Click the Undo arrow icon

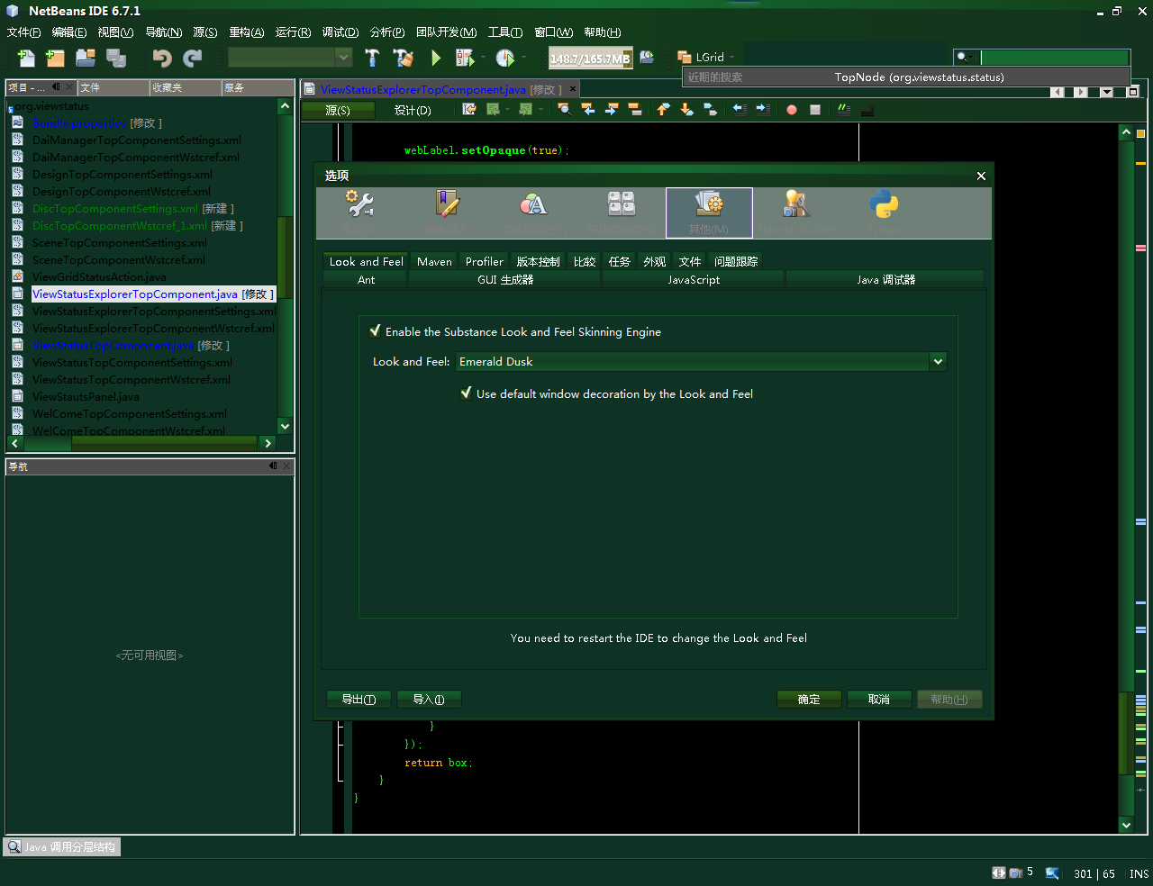162,59
